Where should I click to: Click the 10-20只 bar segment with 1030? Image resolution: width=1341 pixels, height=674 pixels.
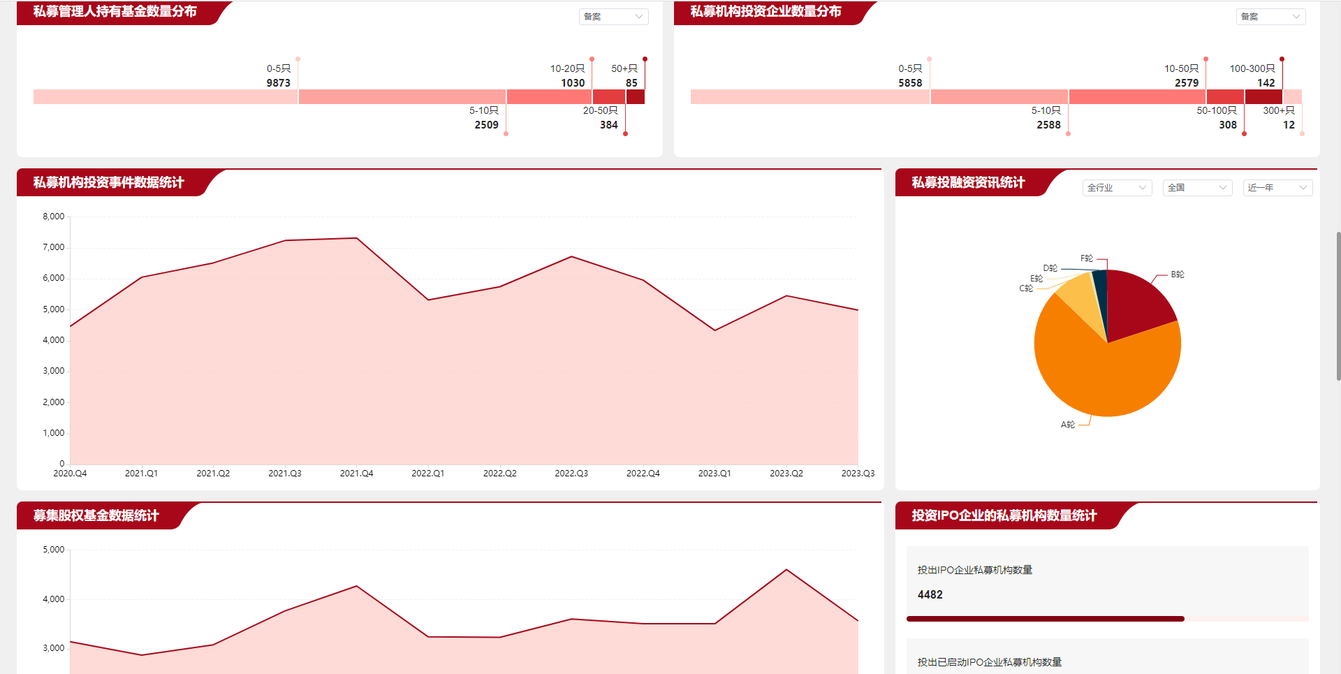click(x=549, y=97)
